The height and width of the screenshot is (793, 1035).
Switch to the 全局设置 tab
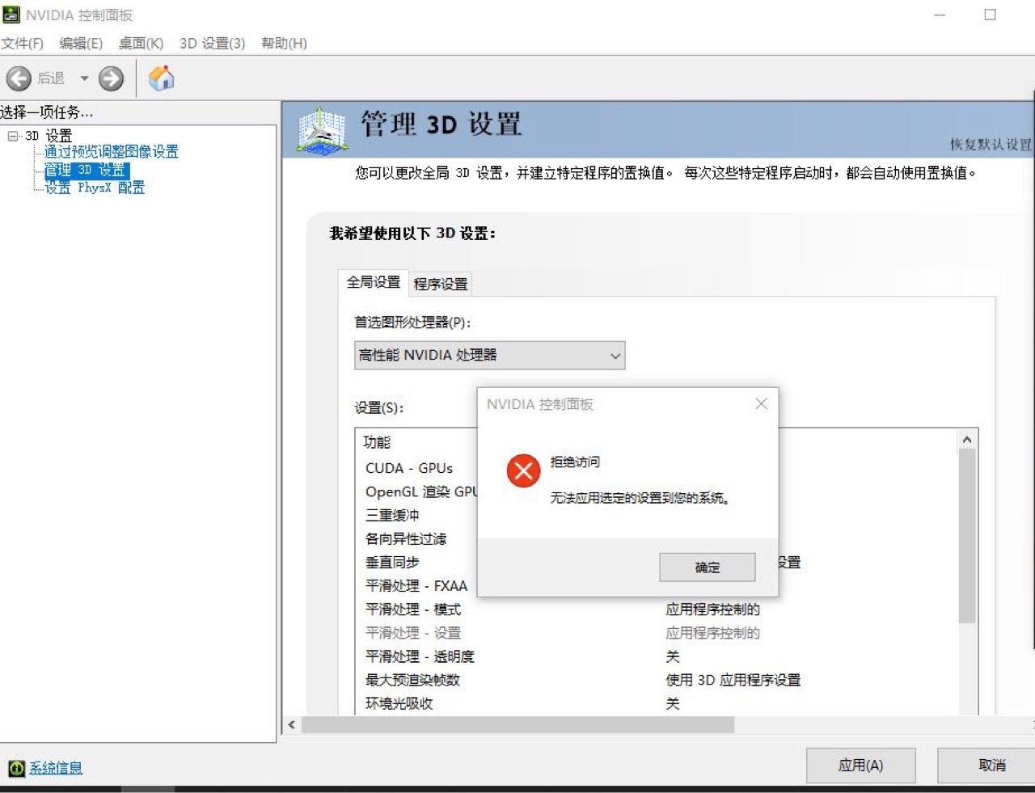point(374,282)
